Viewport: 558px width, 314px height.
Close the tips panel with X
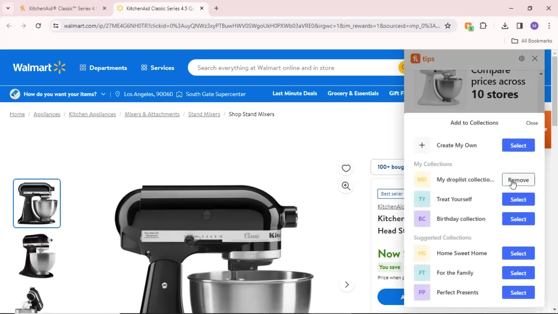pyautogui.click(x=535, y=59)
